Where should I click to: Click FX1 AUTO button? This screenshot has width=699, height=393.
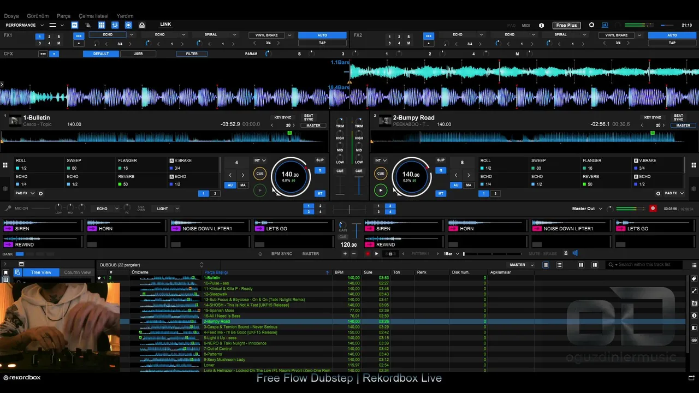tap(322, 35)
